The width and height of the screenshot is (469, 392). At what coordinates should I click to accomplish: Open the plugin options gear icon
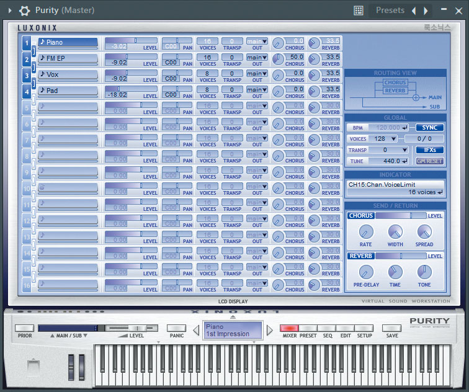25,11
